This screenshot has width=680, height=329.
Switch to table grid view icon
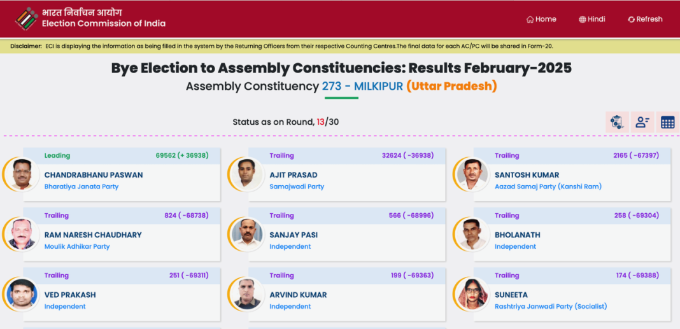668,122
